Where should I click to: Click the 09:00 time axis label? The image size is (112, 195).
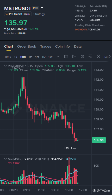point(27,190)
